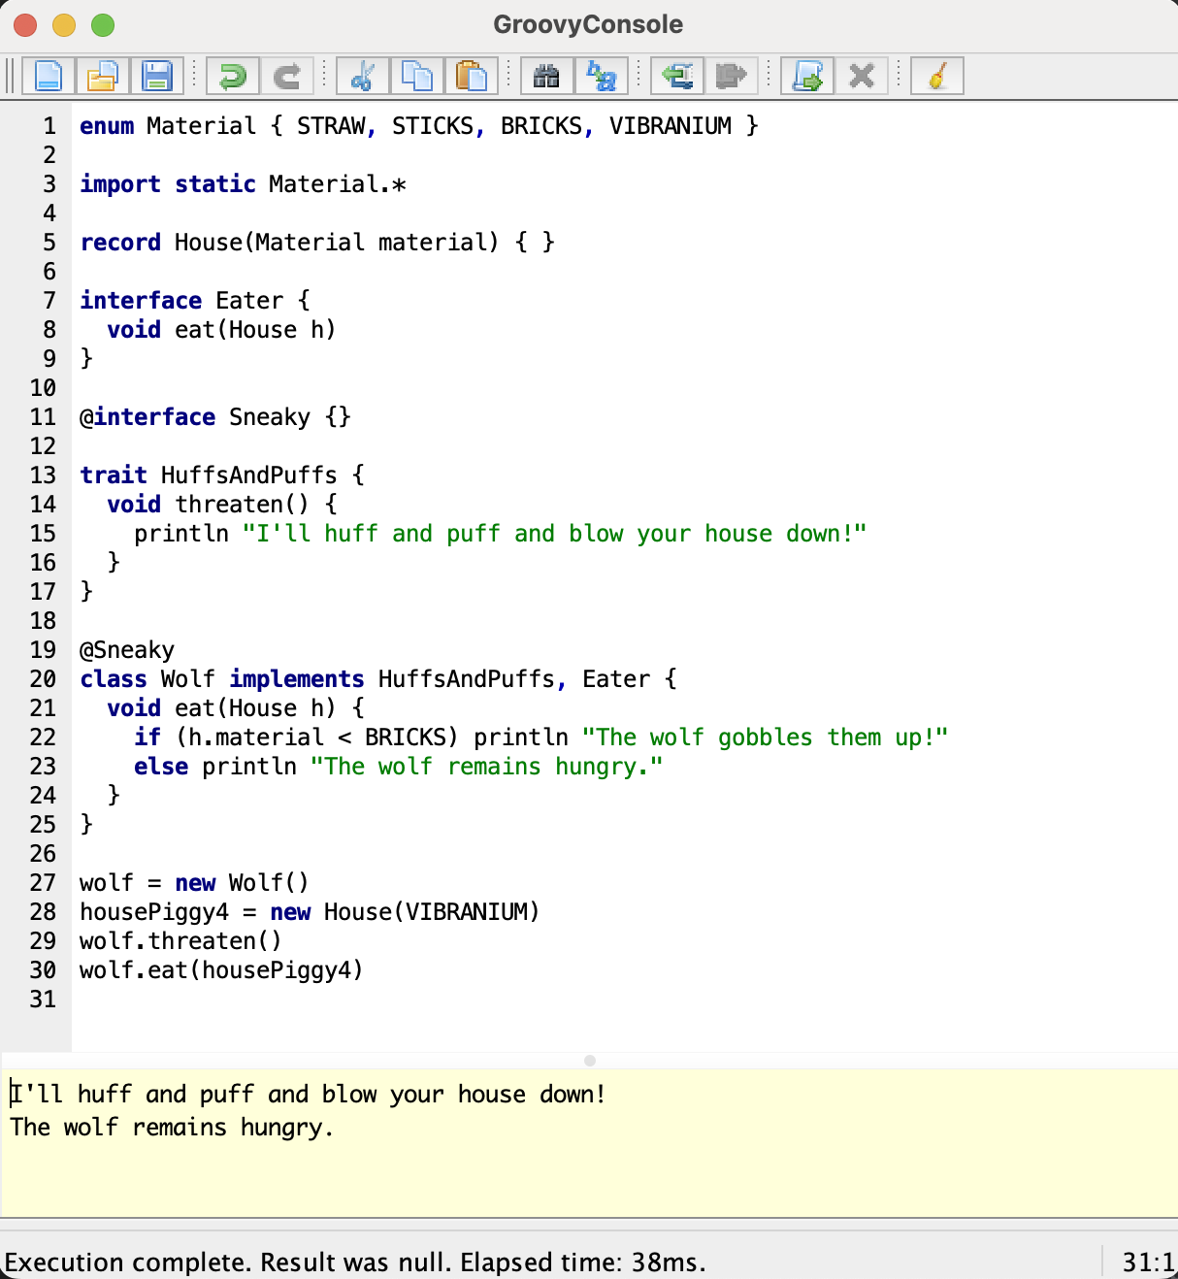This screenshot has height=1279, width=1178.
Task: Clear the output with broom icon
Action: pos(937,76)
